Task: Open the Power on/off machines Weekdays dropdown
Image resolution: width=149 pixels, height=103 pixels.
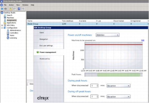Action: point(107,35)
